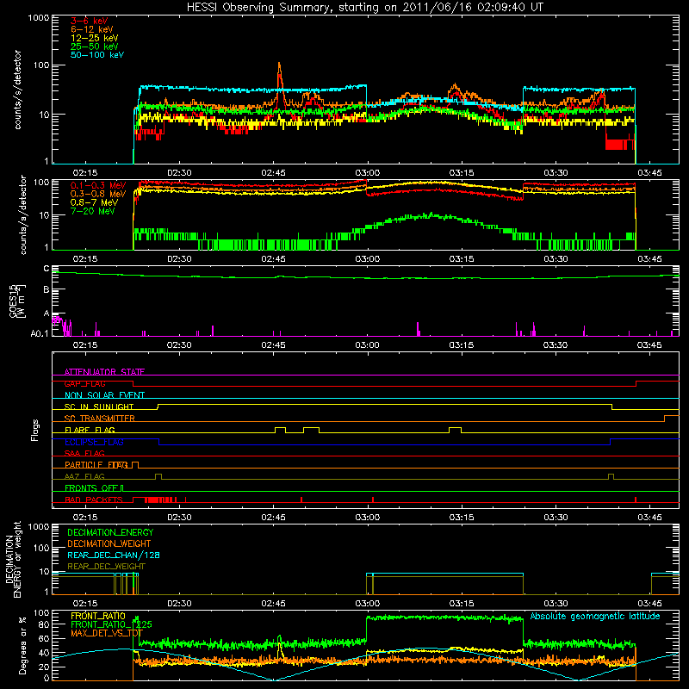The image size is (689, 689).
Task: Click the ATTENUATOR_STATE flag label
Action: tap(104, 372)
